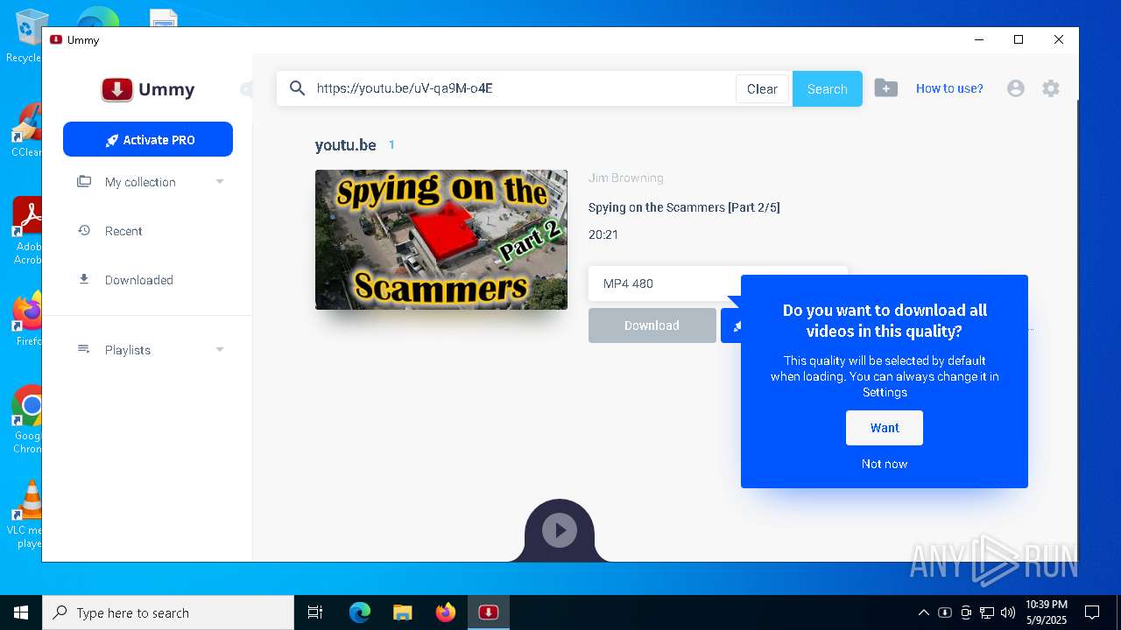
Task: Expand the My collection section
Action: [220, 182]
